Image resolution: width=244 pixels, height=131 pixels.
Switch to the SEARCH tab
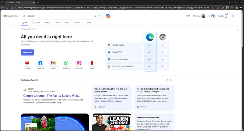(x=36, y=23)
